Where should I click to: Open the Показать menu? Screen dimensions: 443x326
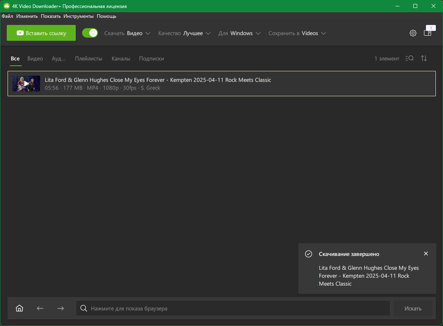pos(51,16)
